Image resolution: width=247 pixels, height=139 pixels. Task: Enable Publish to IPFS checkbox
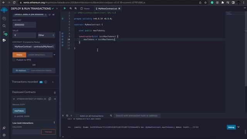(14, 60)
